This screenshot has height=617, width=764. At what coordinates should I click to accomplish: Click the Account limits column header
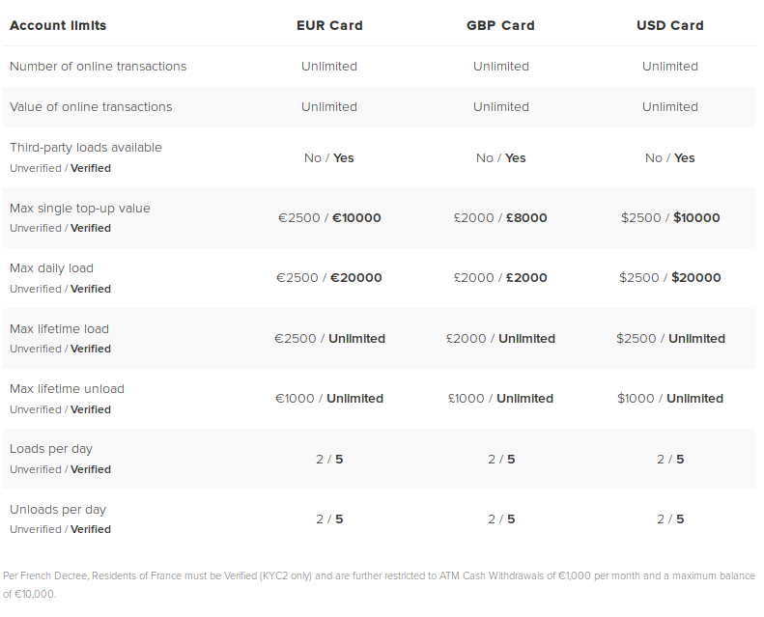[x=58, y=25]
